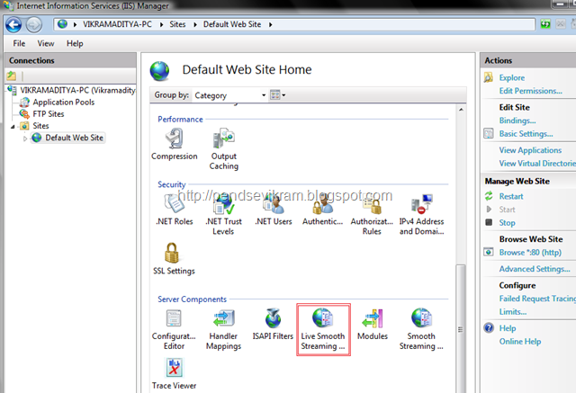Open Smooth Streaming feature

pos(421,329)
